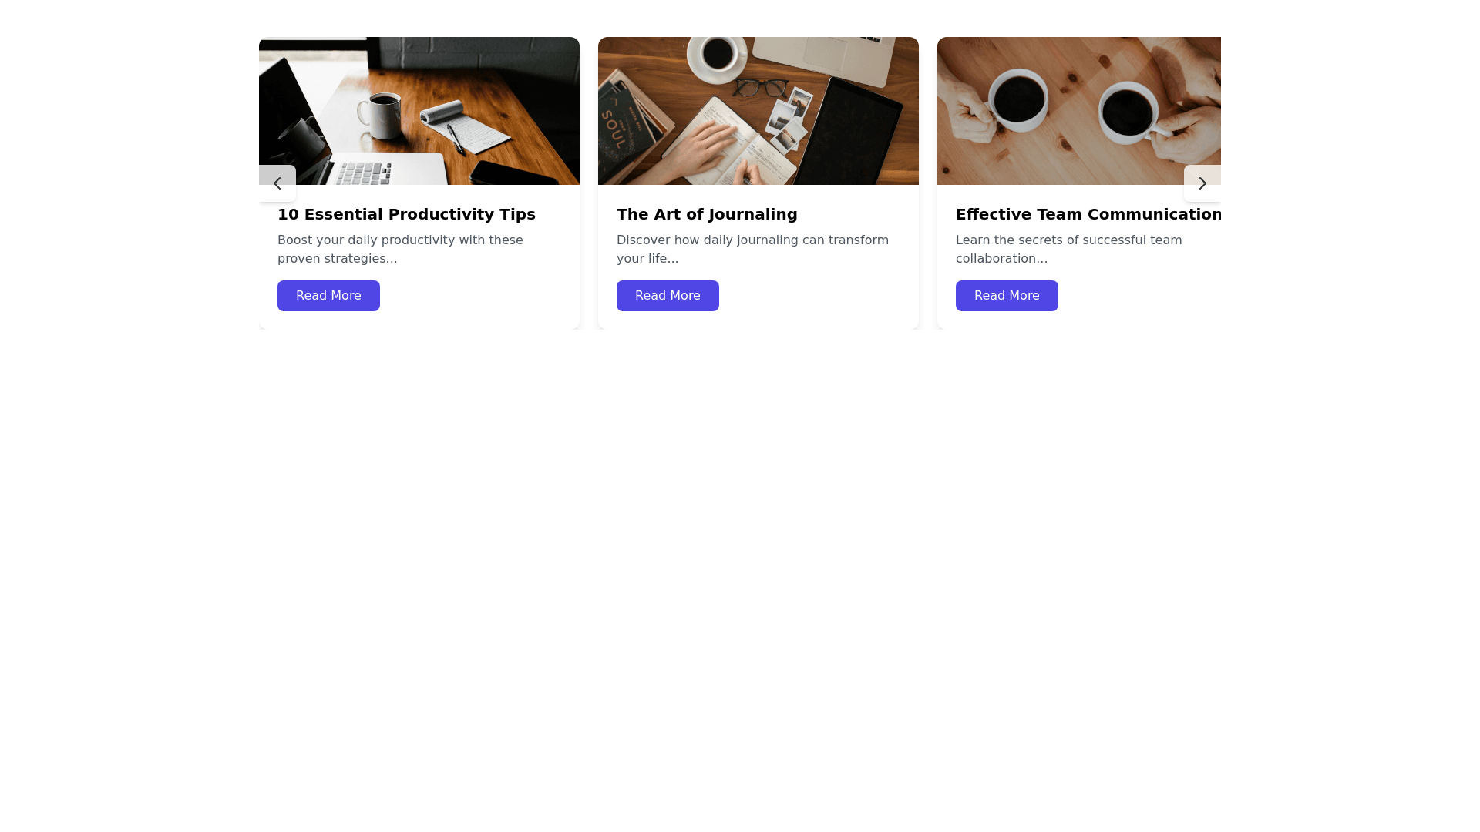The height and width of the screenshot is (832, 1480).
Task: Click the Effective Team Communication heading
Action: 1088,214
